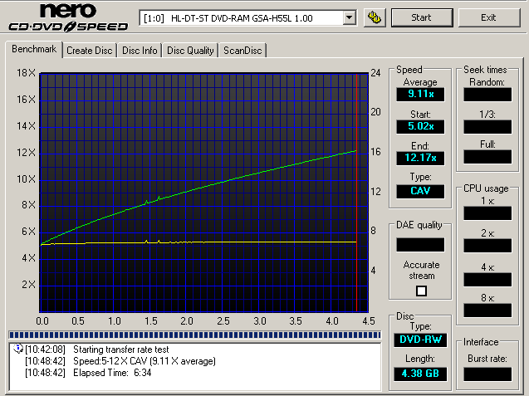Select the HL-DT-ST DVD-RAM GSA-H55L drive field
529x396 pixels.
[247, 17]
